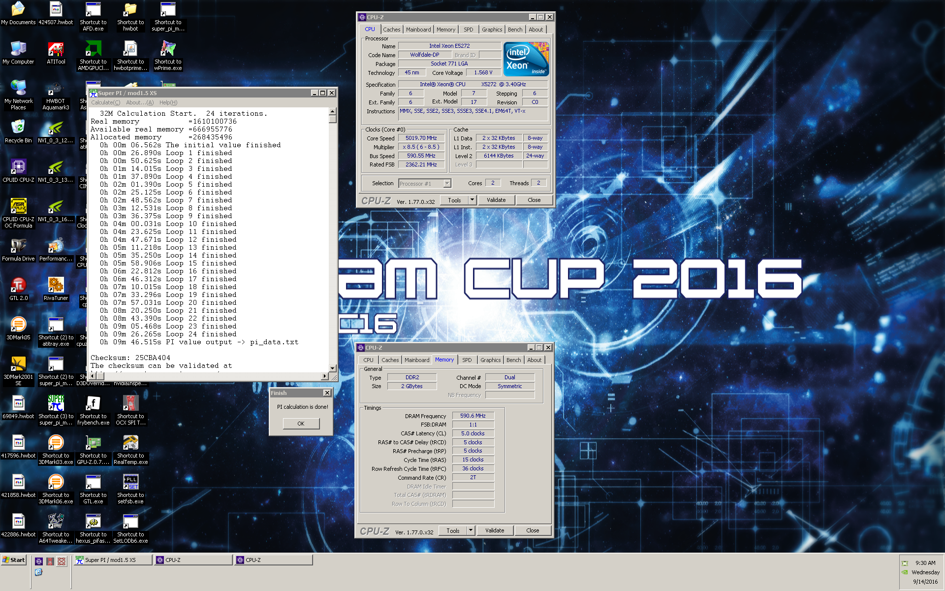This screenshot has width=945, height=591.
Task: Launch GTL 2.0 desktop icon
Action: click(x=18, y=289)
